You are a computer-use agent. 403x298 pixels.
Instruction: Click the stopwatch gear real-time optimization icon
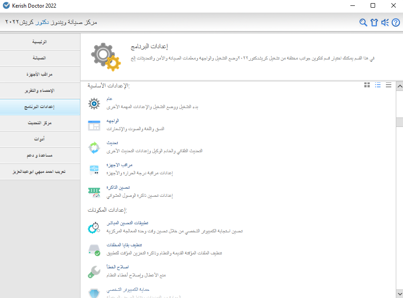(x=94, y=227)
